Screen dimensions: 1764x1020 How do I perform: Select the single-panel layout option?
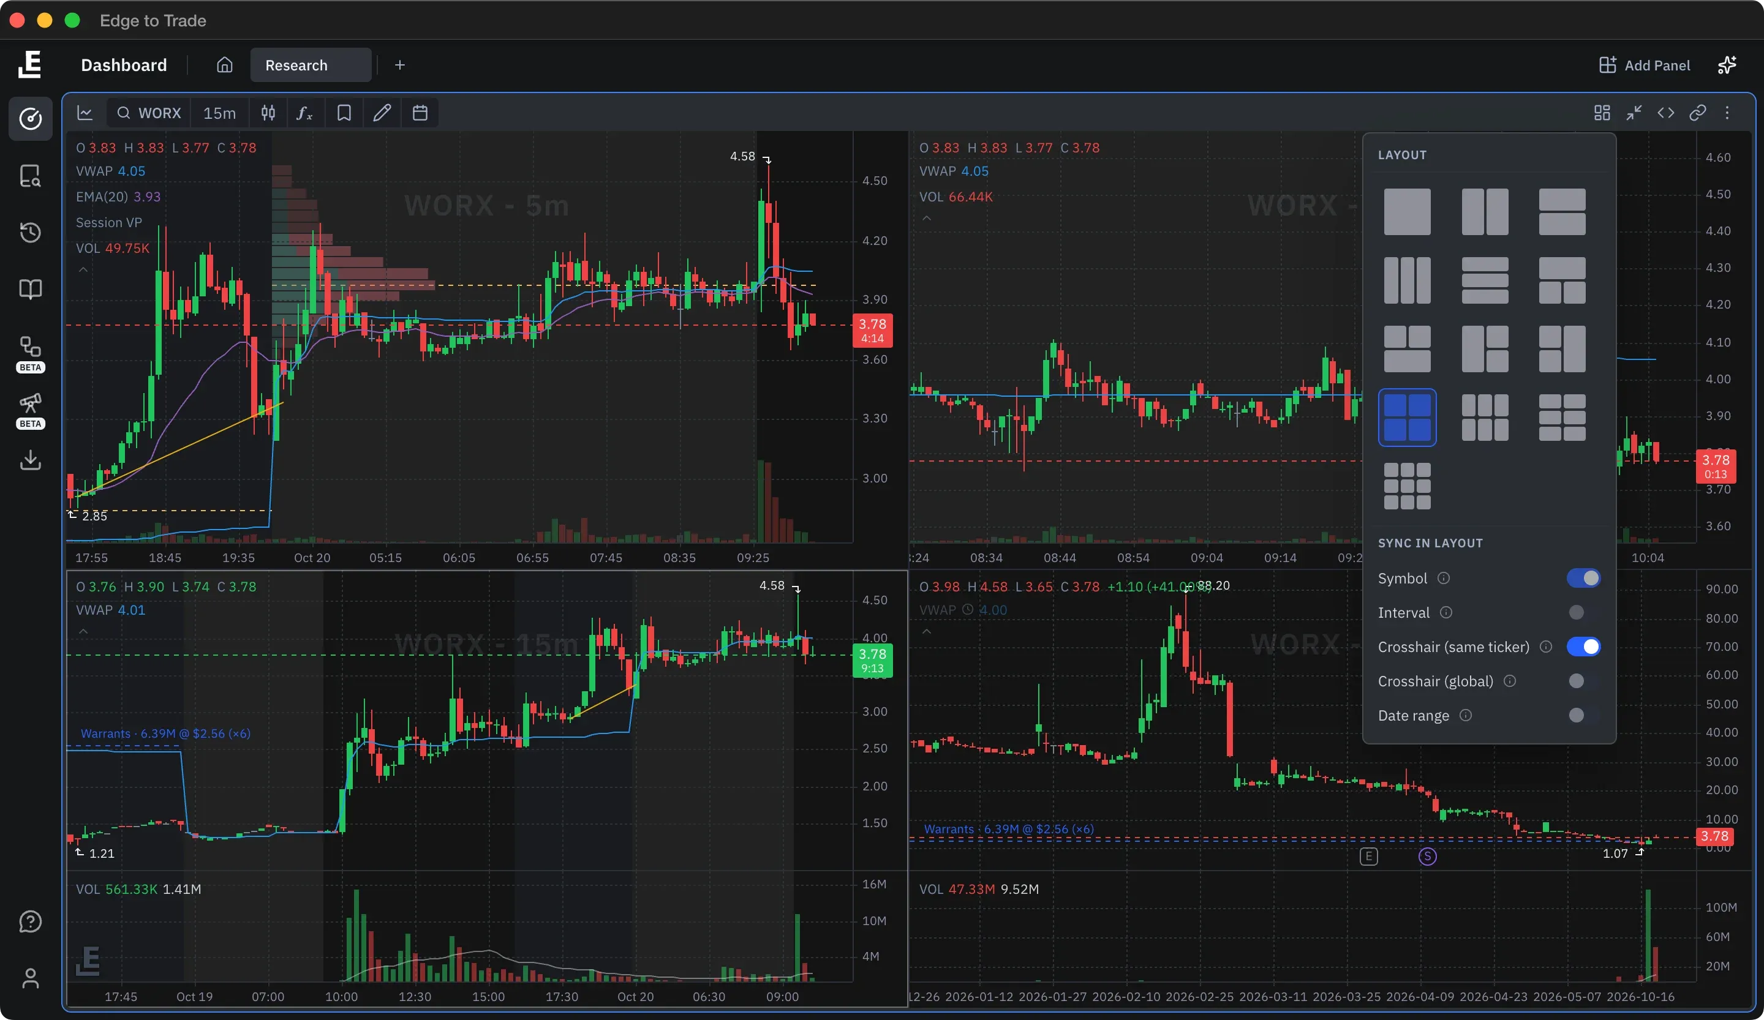pyautogui.click(x=1407, y=211)
